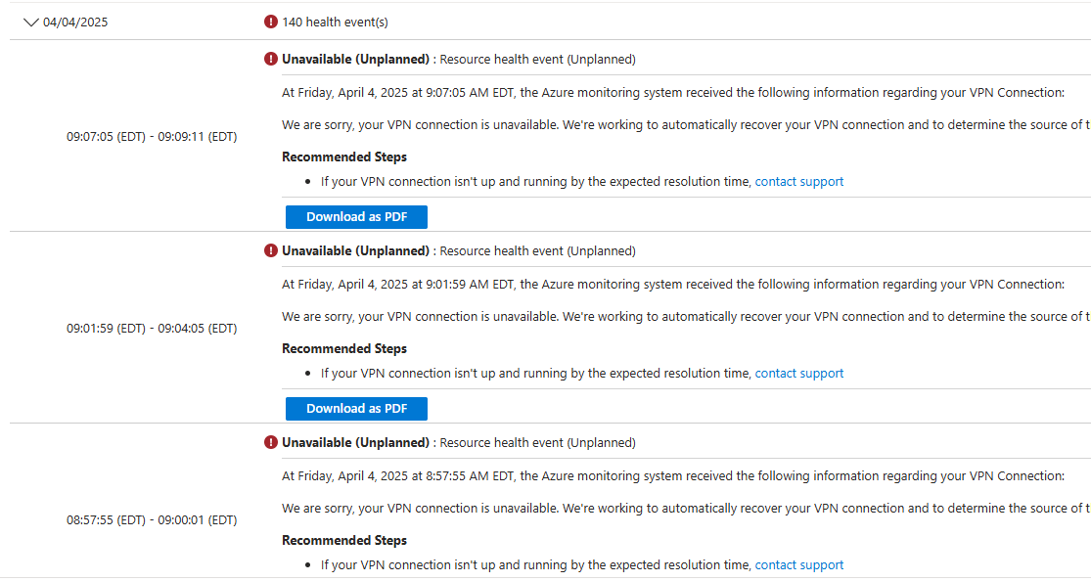
Task: Click the error icon of the 8:57:55 AM event
Action: 271,442
